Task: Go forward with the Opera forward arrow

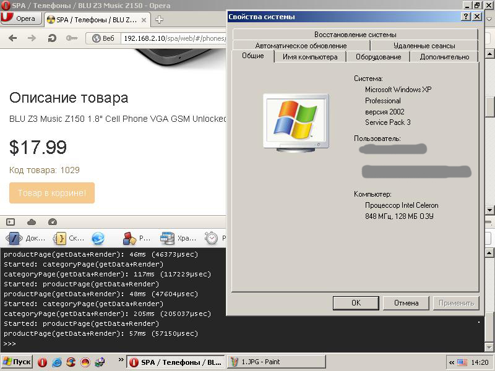Action: [x=32, y=38]
